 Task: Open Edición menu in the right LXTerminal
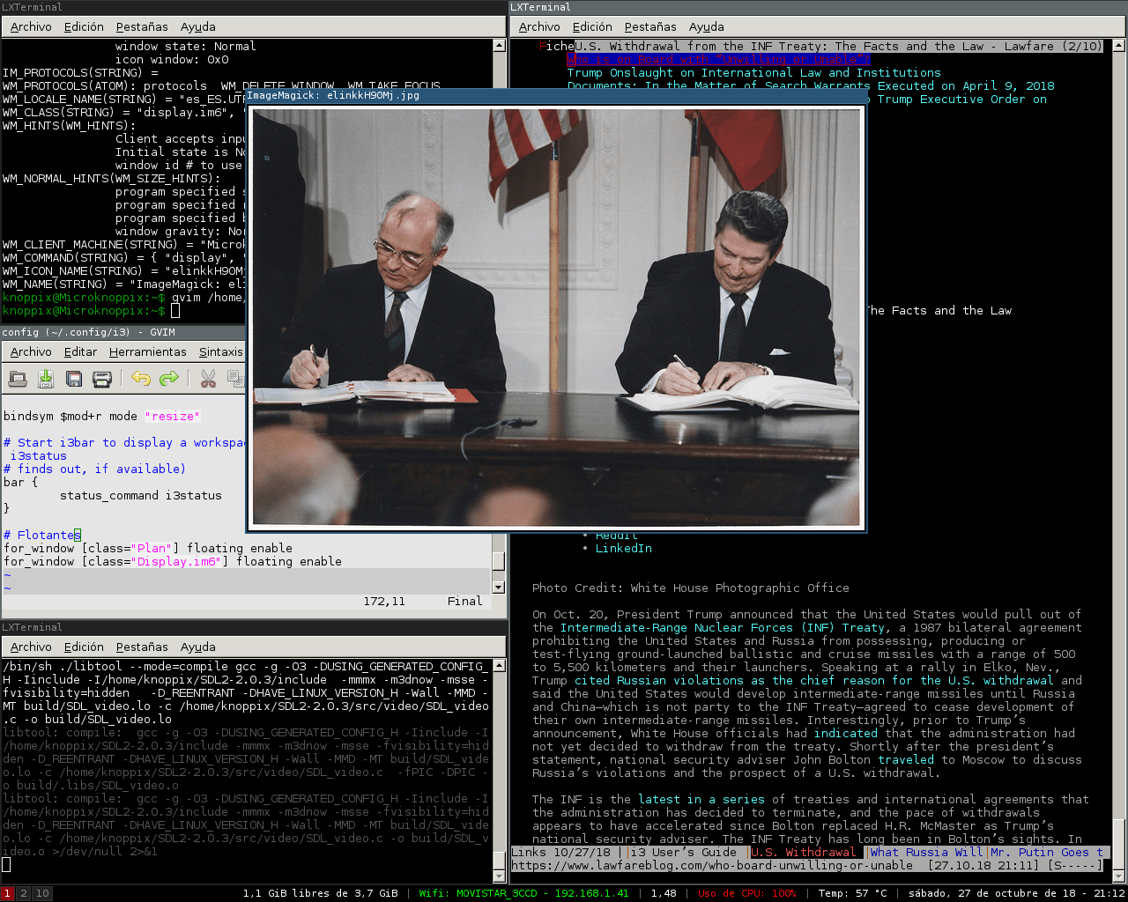tap(592, 27)
